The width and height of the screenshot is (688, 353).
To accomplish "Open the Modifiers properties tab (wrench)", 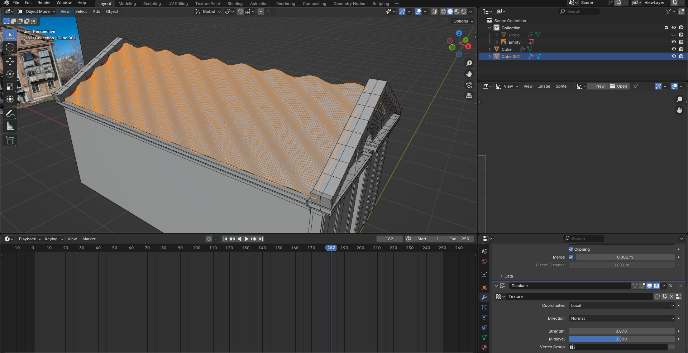I will pyautogui.click(x=484, y=297).
